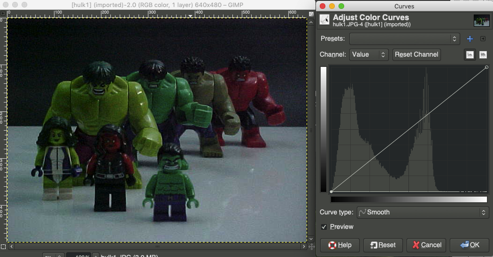Cancel the Curves adjustment
The height and width of the screenshot is (257, 493).
[x=426, y=245]
